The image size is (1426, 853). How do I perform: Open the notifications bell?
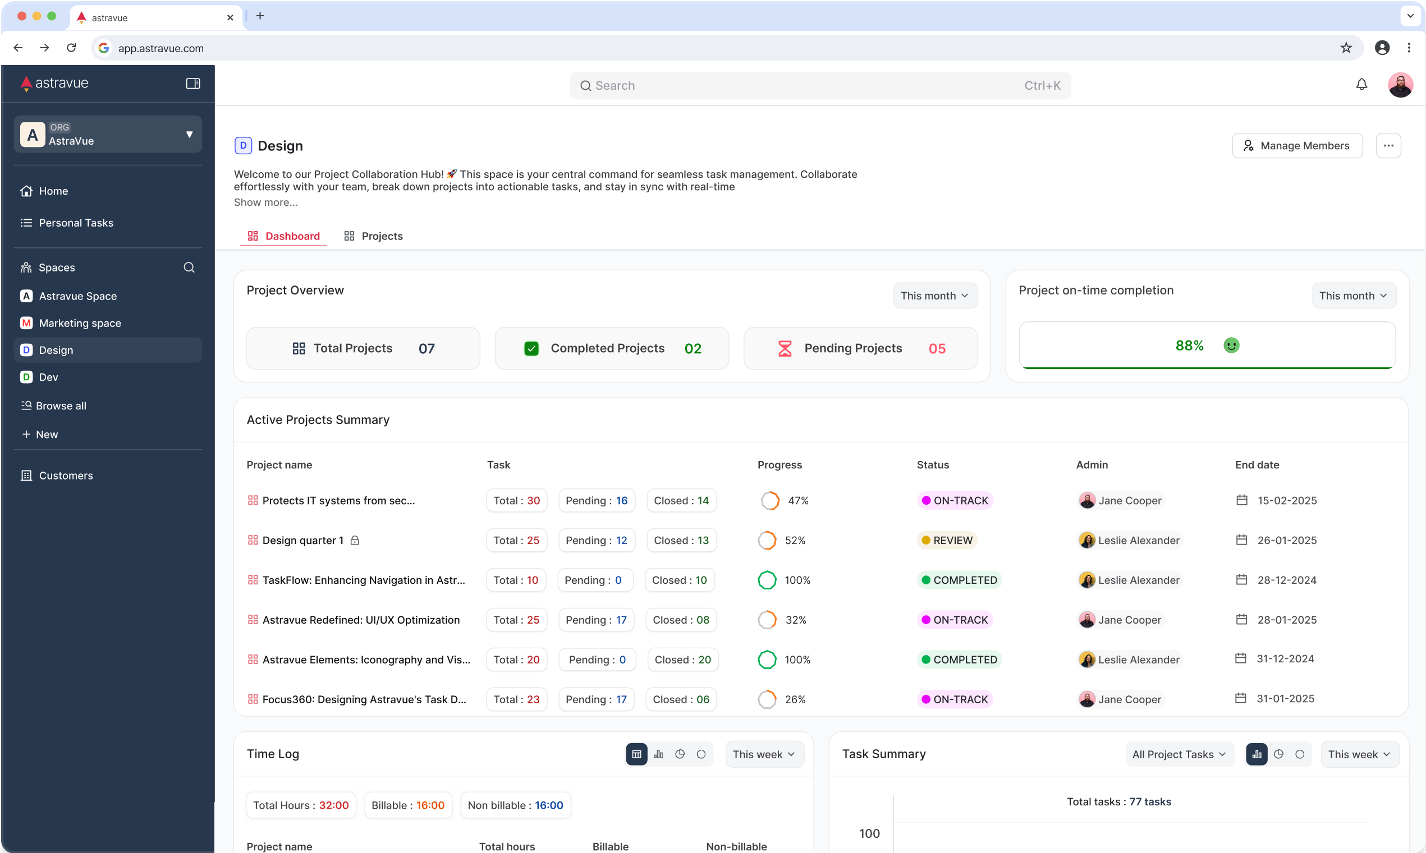click(1361, 85)
